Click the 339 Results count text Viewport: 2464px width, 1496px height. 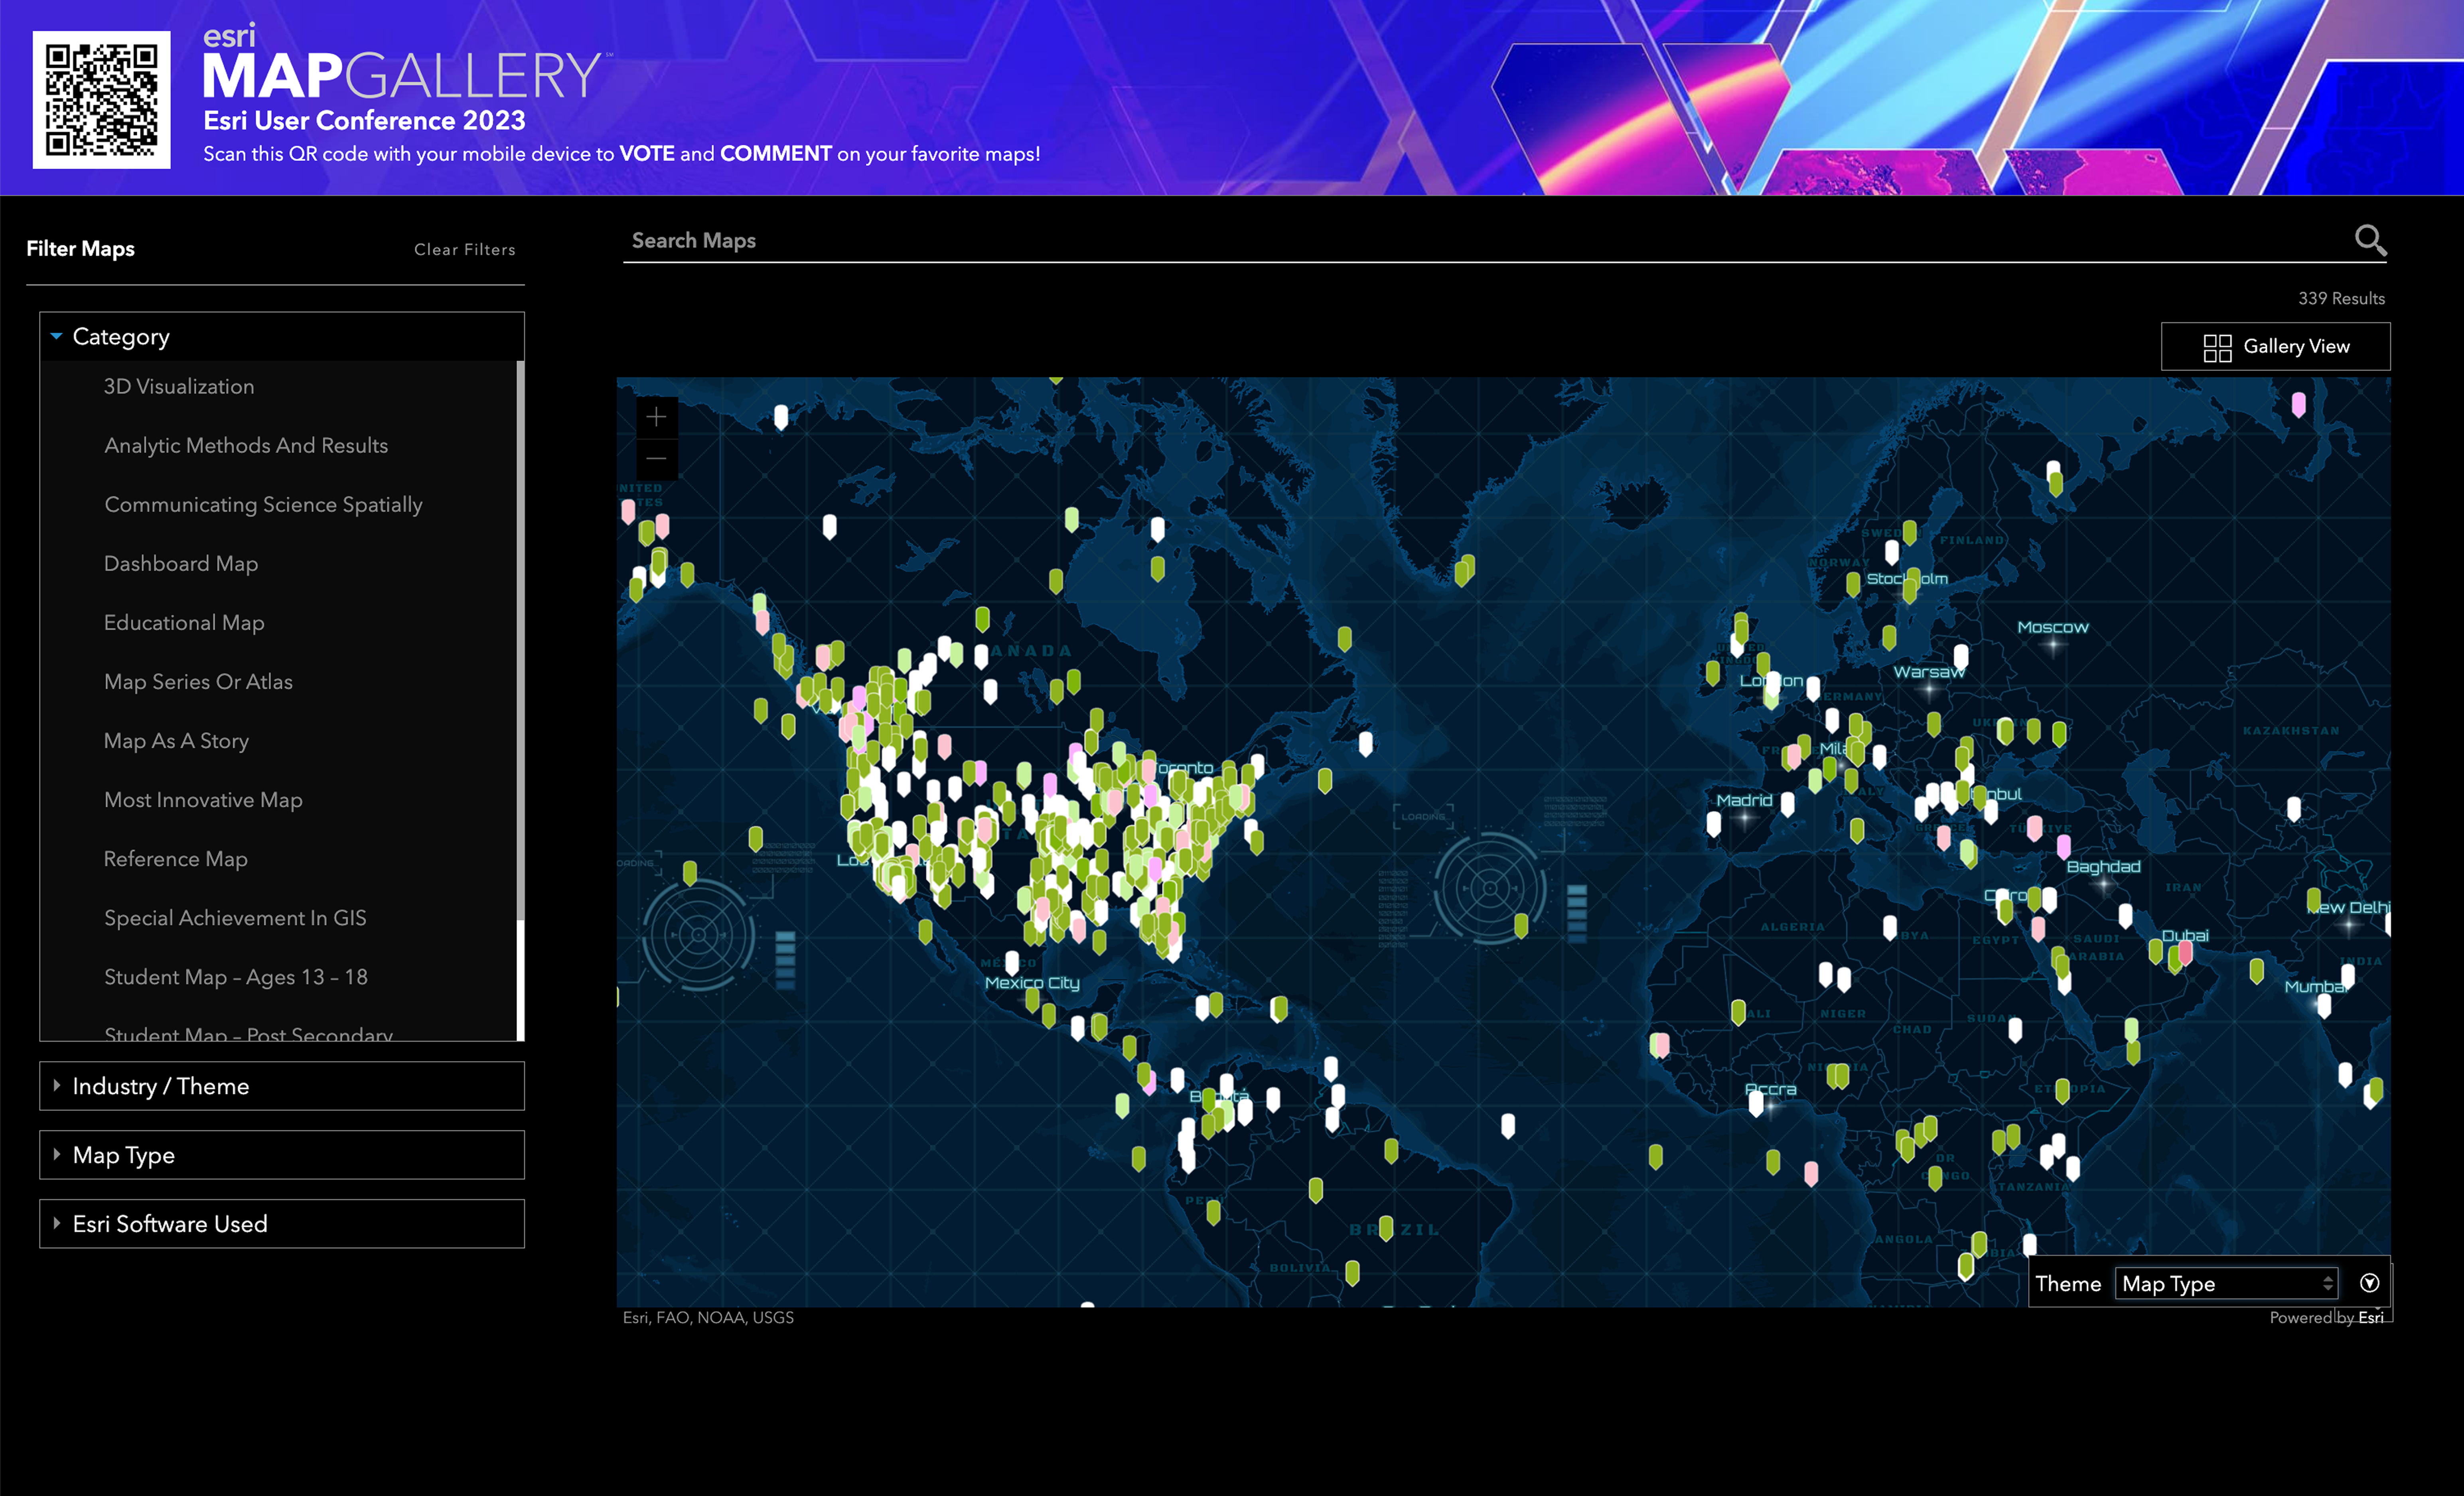coord(2341,298)
